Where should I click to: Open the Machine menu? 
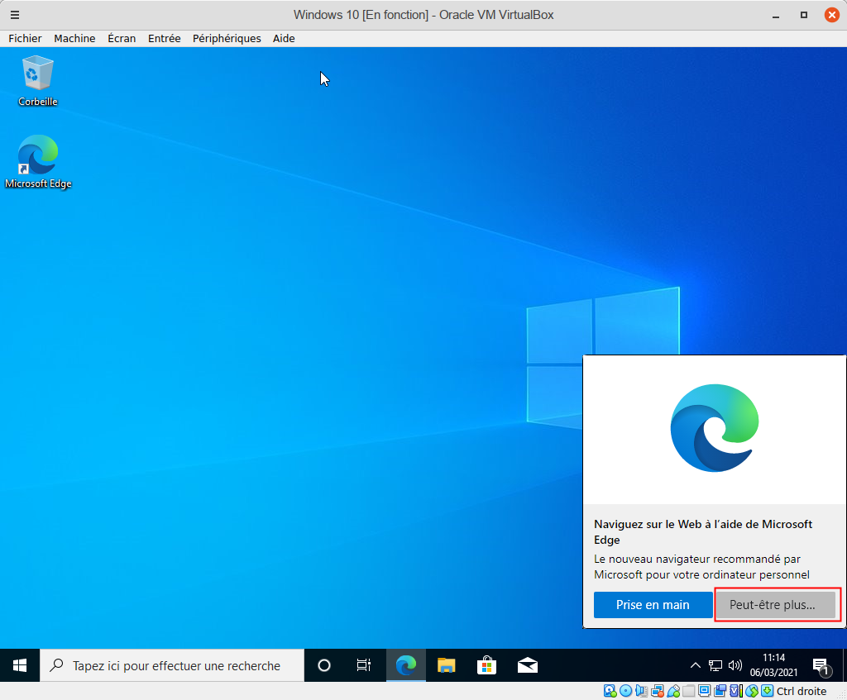(x=74, y=38)
